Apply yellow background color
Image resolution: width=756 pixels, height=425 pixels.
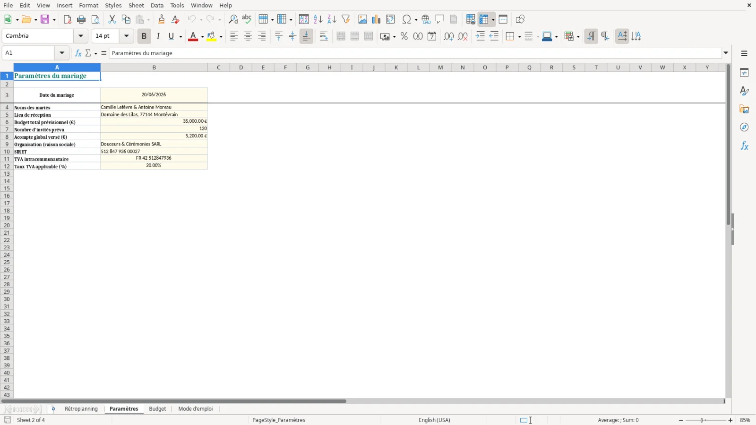[212, 36]
